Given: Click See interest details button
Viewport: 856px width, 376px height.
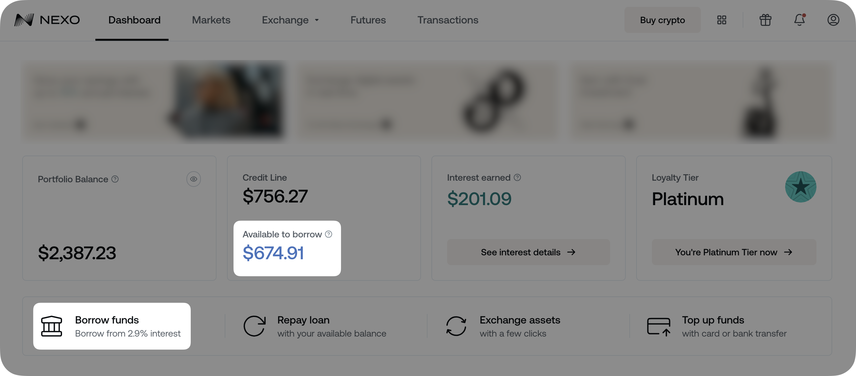Looking at the screenshot, I should (528, 252).
